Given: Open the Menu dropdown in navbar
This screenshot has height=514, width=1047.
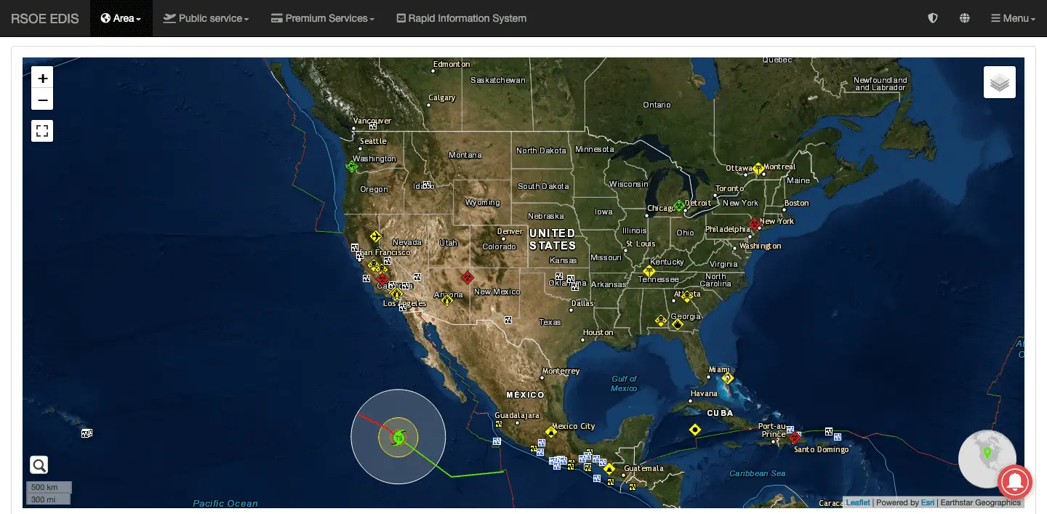Looking at the screenshot, I should click(x=1013, y=18).
